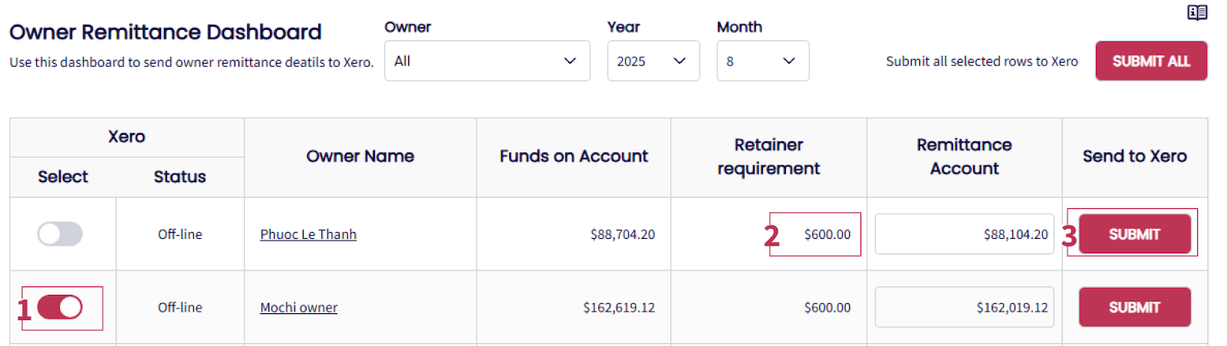Submit Mochi owner's row to Xero
Image resolution: width=1227 pixels, height=346 pixels.
point(1134,308)
